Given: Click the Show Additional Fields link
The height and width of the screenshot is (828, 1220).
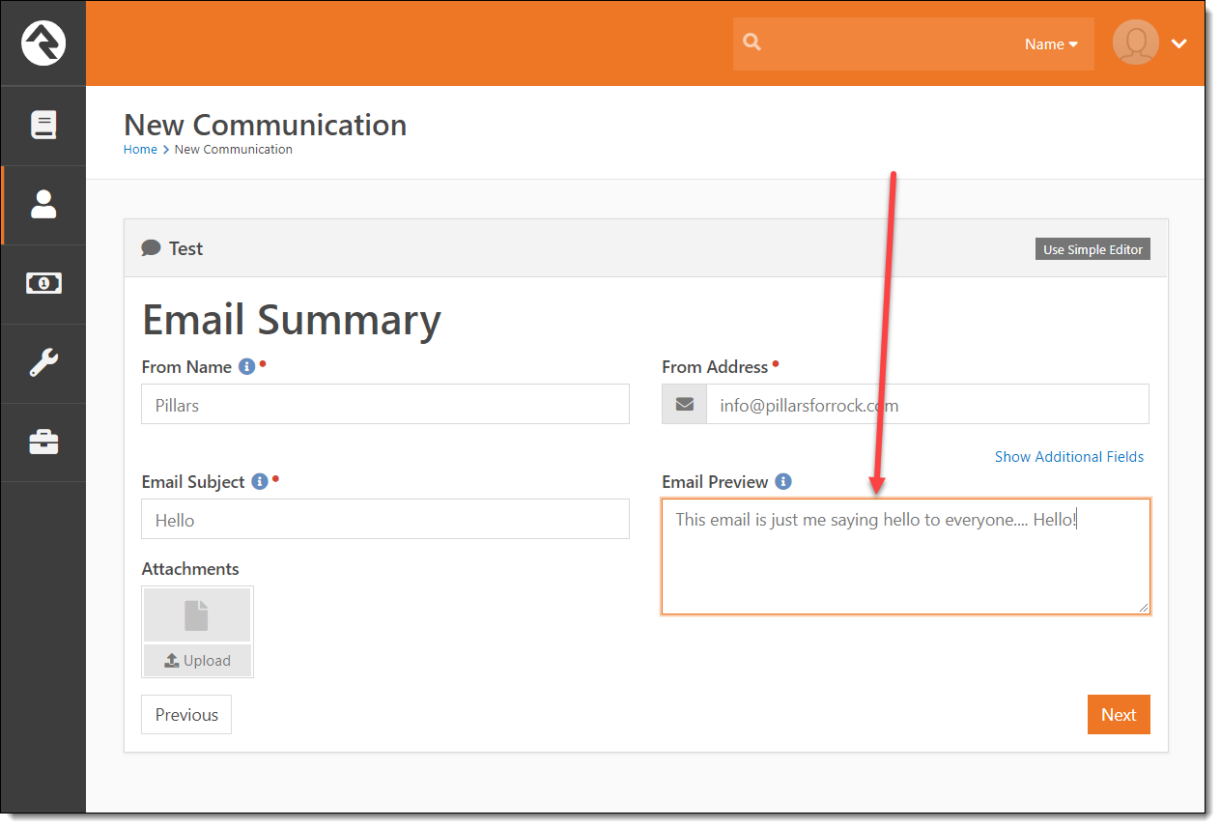Looking at the screenshot, I should pos(1069,457).
